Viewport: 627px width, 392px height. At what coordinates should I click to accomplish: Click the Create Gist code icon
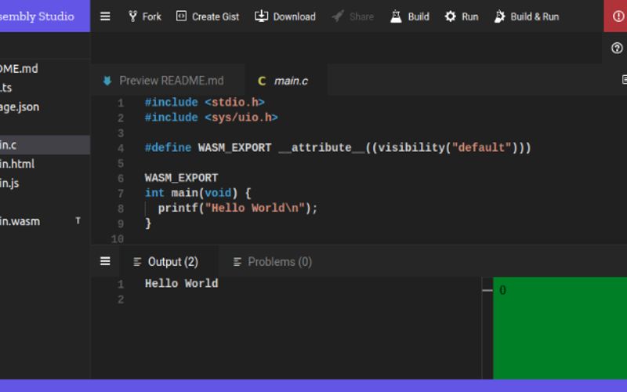181,16
